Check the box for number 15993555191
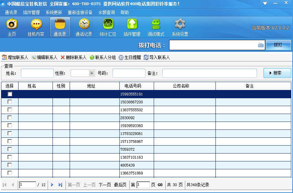This screenshot has height=193, width=293. click(10, 94)
